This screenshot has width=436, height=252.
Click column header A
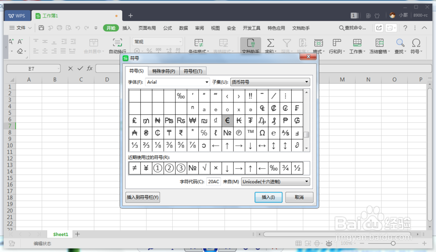tap(29, 80)
